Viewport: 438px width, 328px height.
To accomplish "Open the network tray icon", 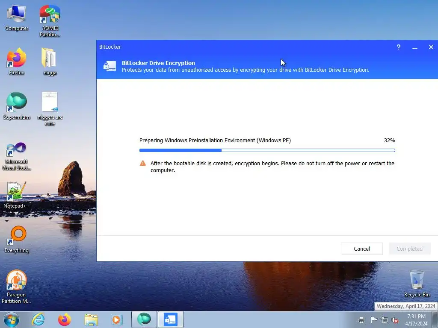I will 385,320.
